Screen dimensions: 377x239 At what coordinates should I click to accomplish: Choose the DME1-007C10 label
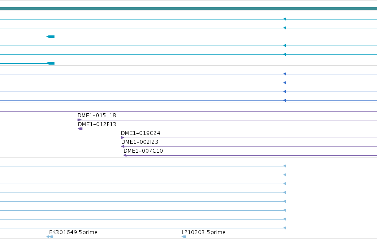[x=143, y=151]
